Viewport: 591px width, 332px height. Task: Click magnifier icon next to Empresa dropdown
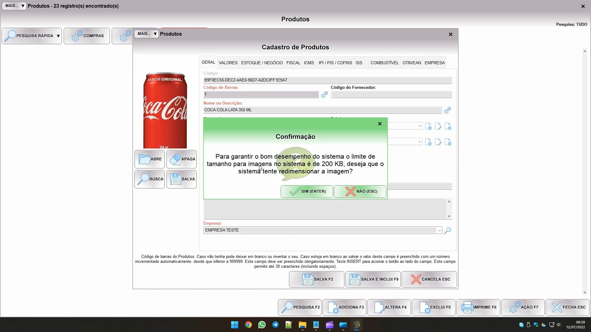(x=448, y=230)
